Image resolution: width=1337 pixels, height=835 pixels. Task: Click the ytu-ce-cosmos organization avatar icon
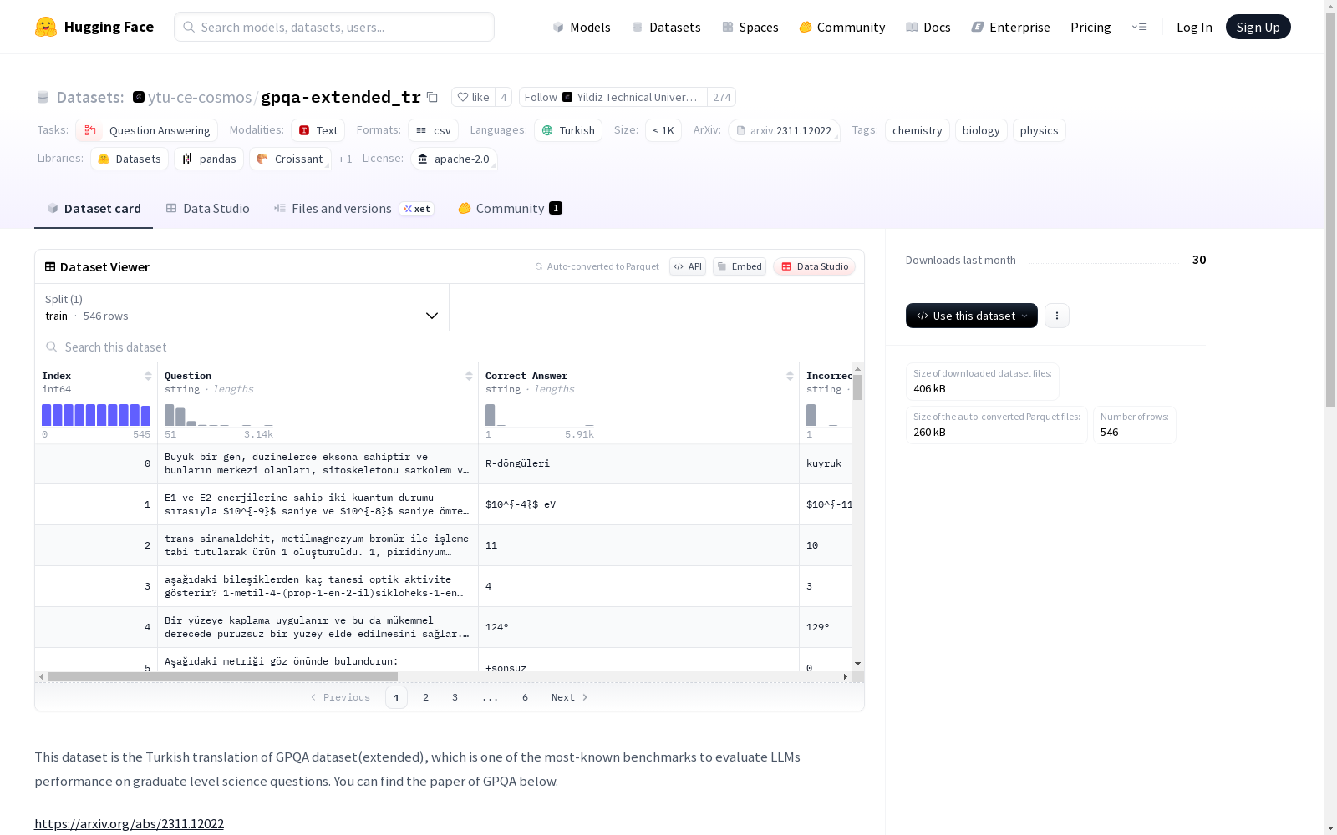point(139,97)
